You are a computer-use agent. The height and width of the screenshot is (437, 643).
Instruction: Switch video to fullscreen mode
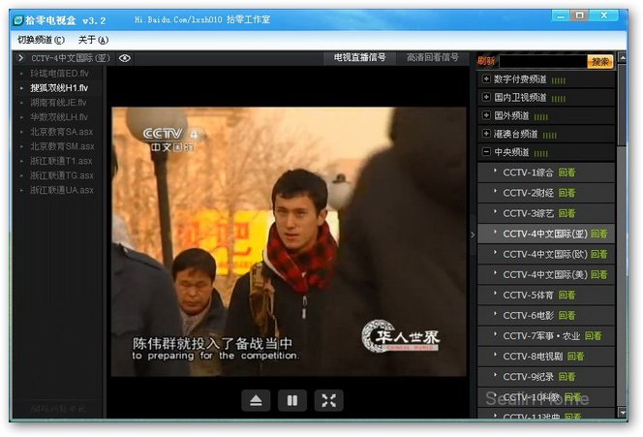click(329, 400)
